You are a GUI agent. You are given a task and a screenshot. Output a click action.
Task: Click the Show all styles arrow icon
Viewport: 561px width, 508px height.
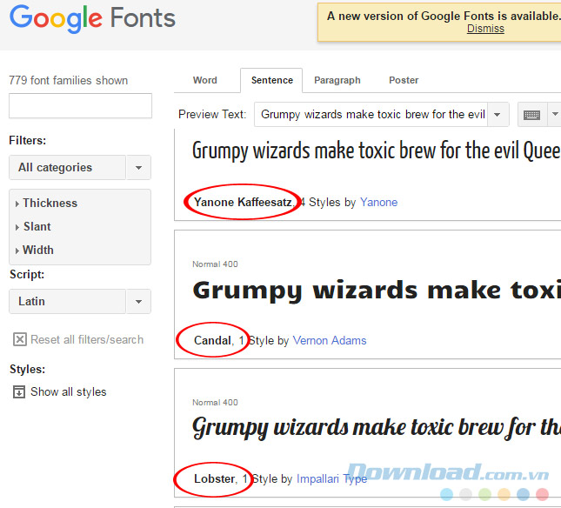[19, 391]
